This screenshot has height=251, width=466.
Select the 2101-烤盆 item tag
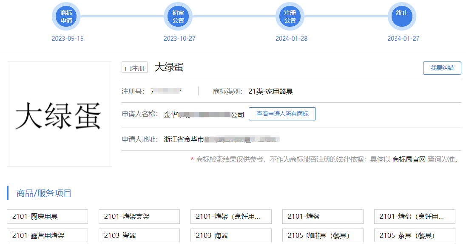coord(323,217)
